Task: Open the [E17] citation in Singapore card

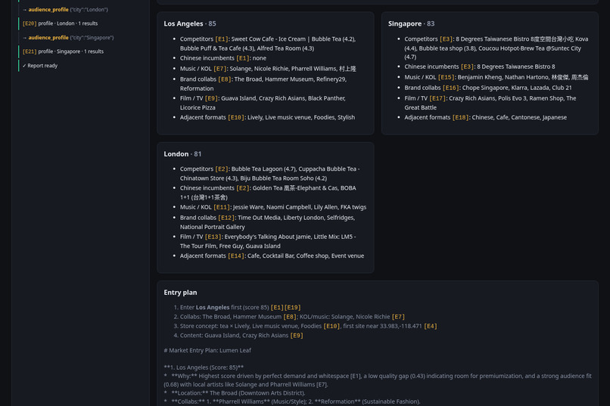Action: (437, 98)
